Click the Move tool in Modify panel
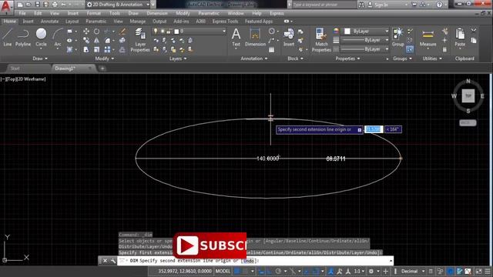The width and height of the screenshot is (493, 277). pos(86,32)
